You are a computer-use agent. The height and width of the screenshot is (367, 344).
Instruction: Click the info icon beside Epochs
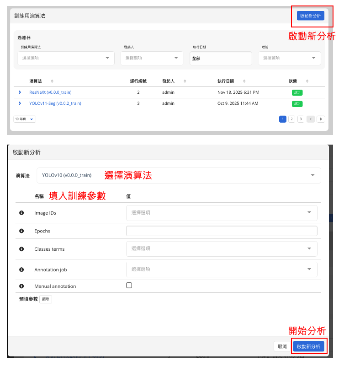(x=21, y=231)
